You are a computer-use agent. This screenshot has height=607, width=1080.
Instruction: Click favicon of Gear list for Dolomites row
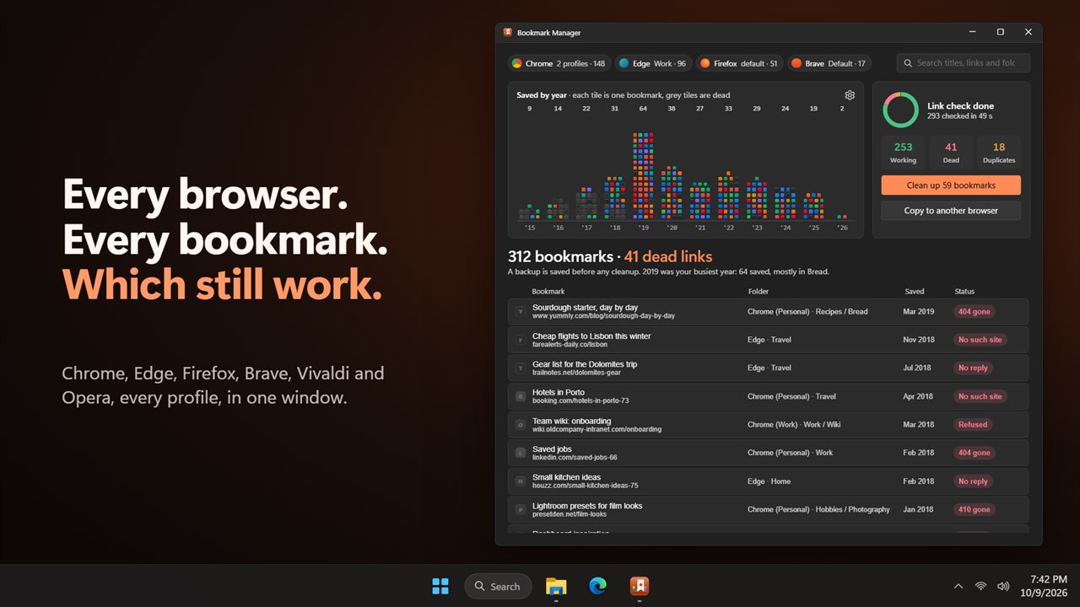[521, 368]
